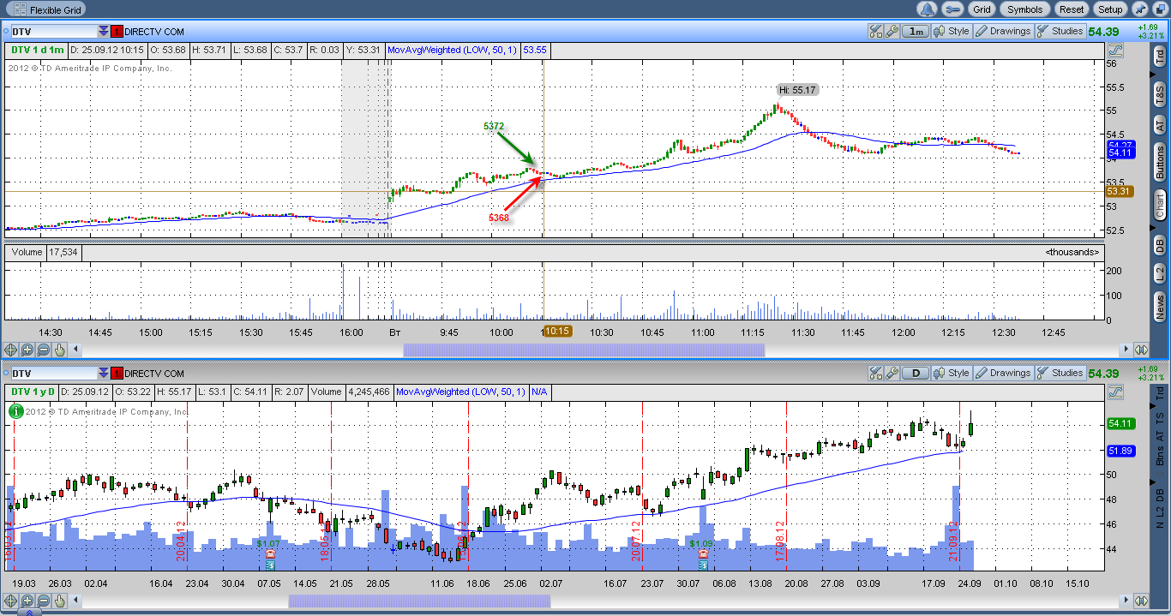Select the 1m timeframe button
Screen dimensions: 1171x616
916,31
